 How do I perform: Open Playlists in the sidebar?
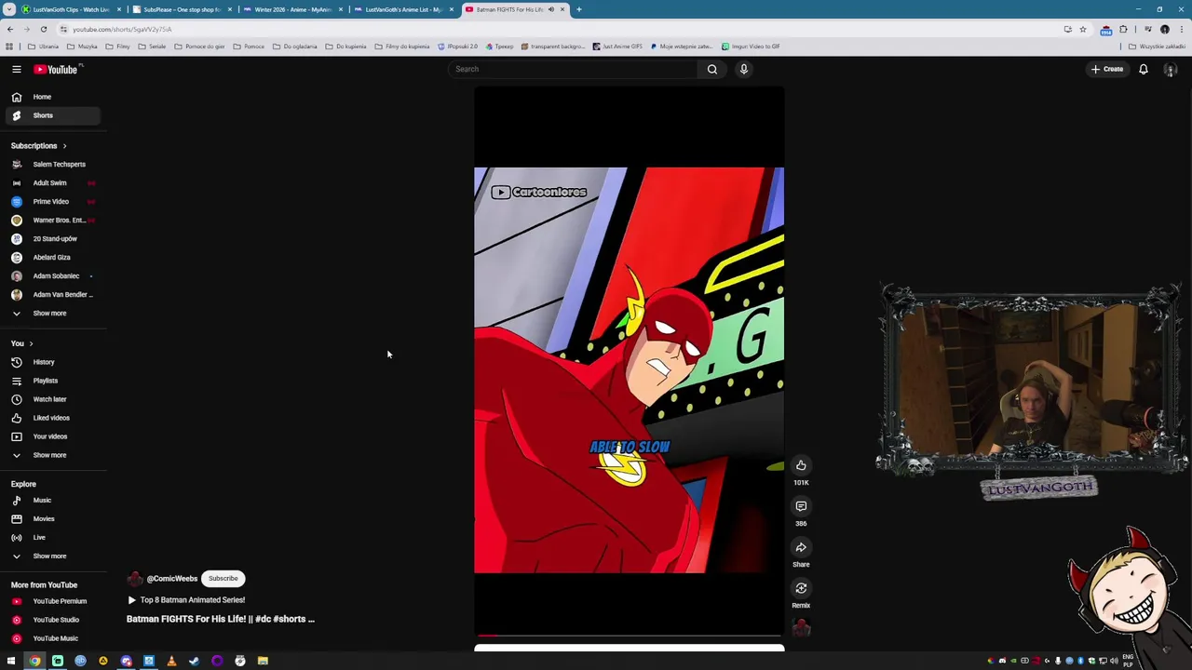52,381
